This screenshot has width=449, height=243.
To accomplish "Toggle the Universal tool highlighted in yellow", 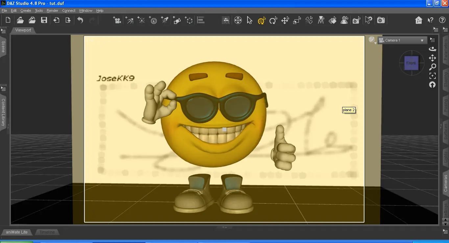I will 261,20.
